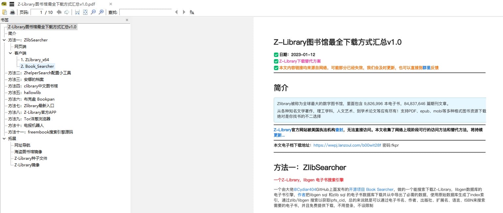The image size is (503, 213).
Task: Collapse the 方法一：ZlibSearcher bookmark node
Action: (x=4, y=40)
